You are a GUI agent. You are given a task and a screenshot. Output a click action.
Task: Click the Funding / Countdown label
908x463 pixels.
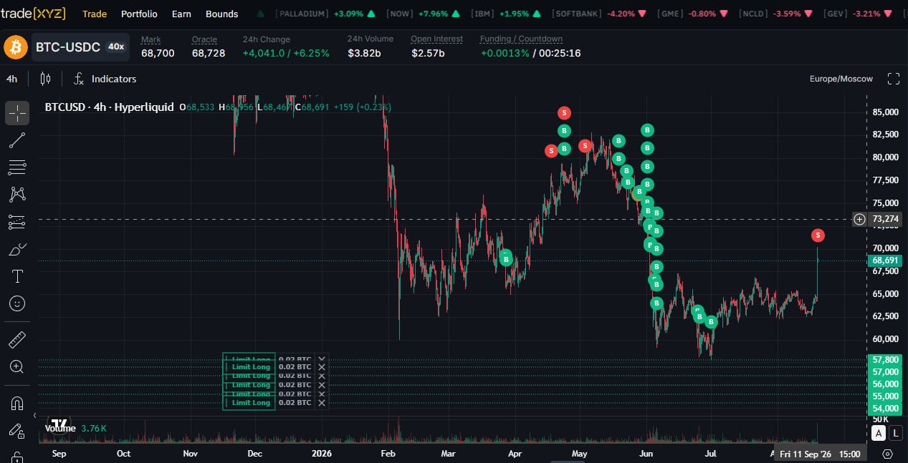[522, 39]
